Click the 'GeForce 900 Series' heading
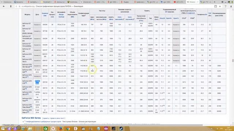Screen dimensions: 234x131 tap(31, 118)
